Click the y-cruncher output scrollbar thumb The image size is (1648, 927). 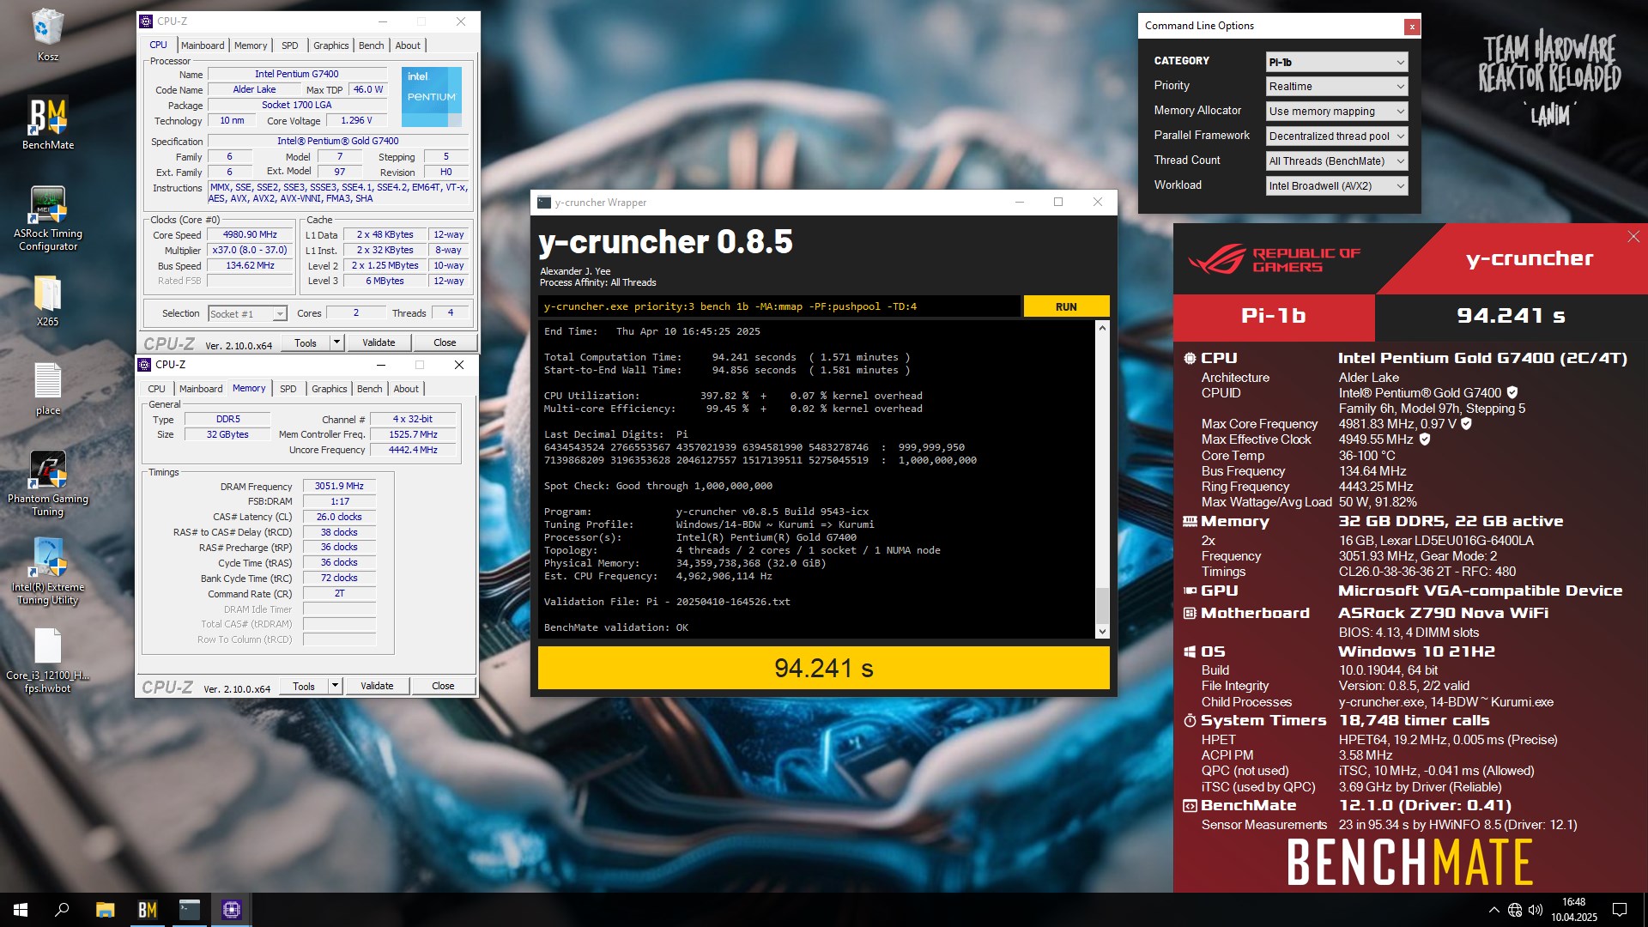click(x=1102, y=605)
